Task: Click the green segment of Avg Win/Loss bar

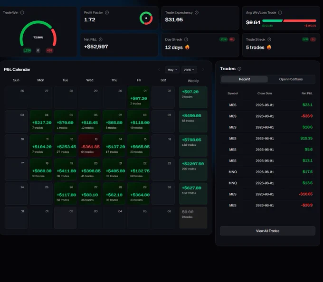Action: click(272, 20)
